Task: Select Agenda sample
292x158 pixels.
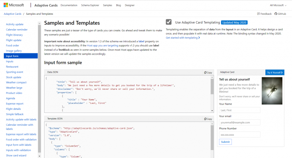Action: pos(10,99)
